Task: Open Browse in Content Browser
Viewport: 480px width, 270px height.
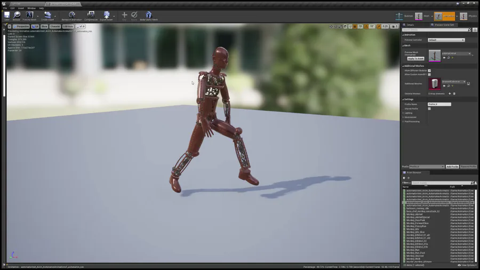Action: [17, 15]
